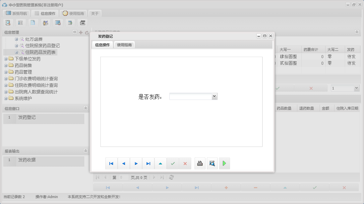This screenshot has width=364, height=204.
Task: Open print preview in the 发药登记 dialog
Action: coord(212,163)
